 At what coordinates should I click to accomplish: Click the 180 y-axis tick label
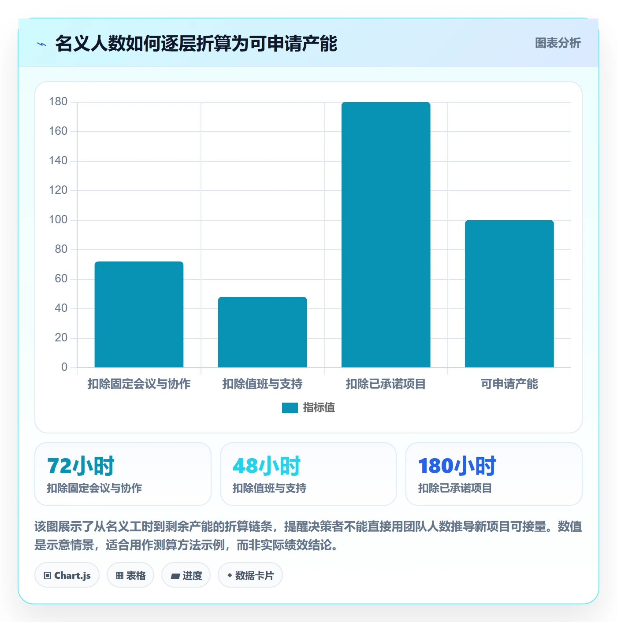(x=58, y=102)
